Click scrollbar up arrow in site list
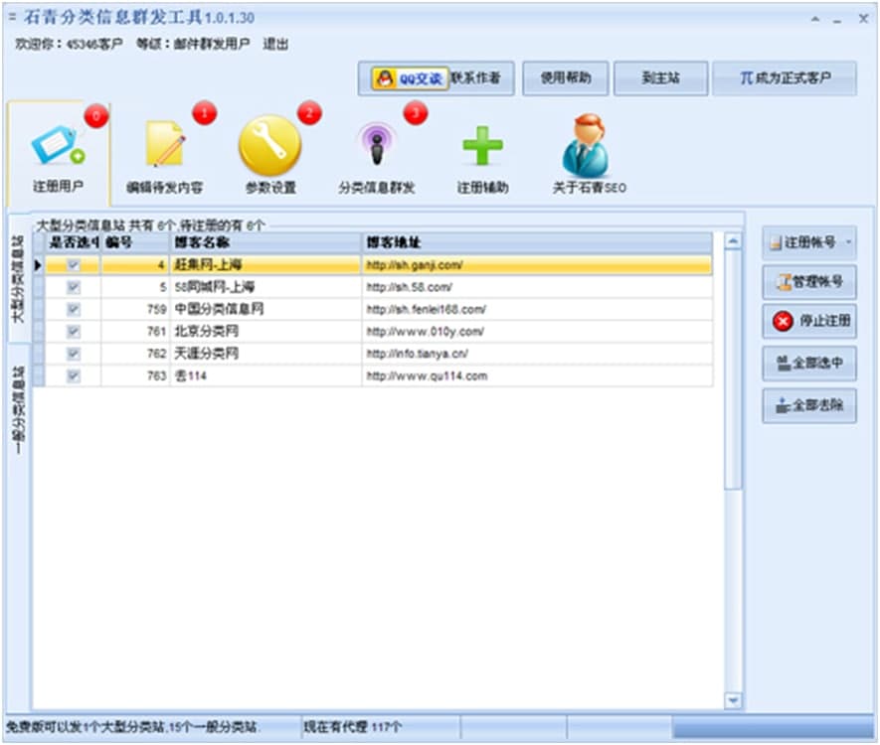The height and width of the screenshot is (745, 880). point(733,241)
